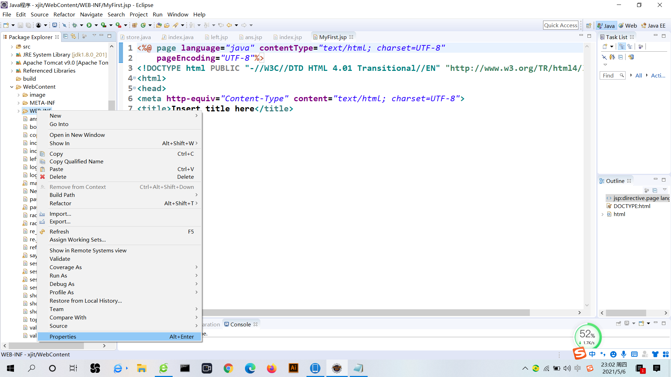The width and height of the screenshot is (671, 377).
Task: Expand the src folder in Package Explorer
Action: 12,46
